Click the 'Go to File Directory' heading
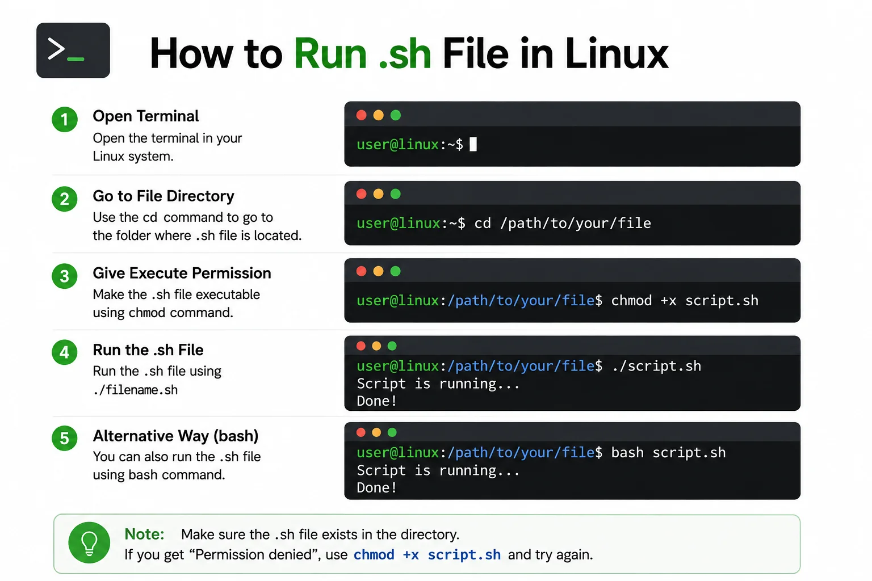This screenshot has height=581, width=872. tap(163, 196)
